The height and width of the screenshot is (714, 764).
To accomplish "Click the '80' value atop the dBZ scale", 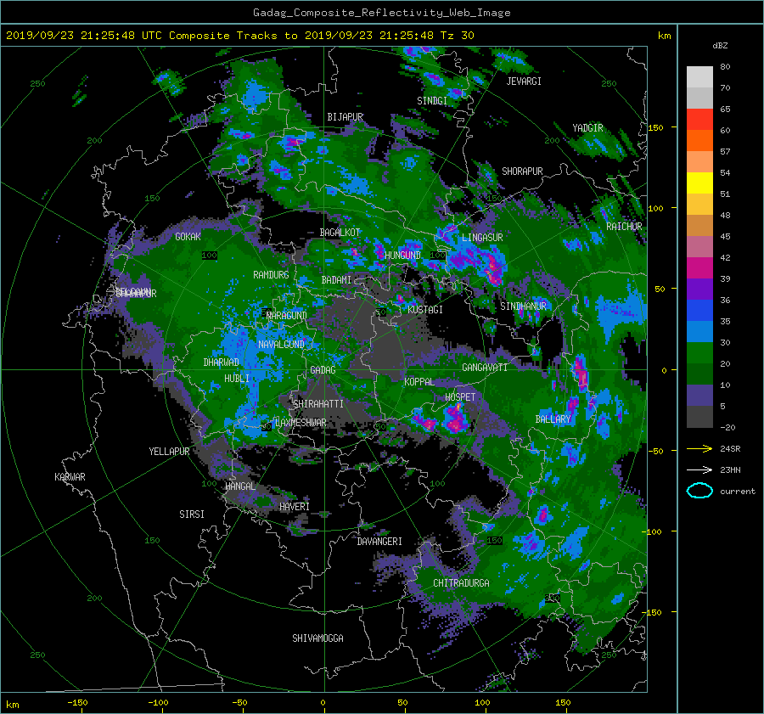I will click(x=725, y=67).
